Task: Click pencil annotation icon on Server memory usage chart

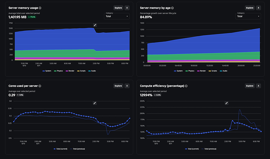Action: click(95, 25)
